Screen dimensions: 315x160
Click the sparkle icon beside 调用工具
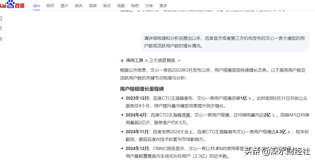click(122, 61)
